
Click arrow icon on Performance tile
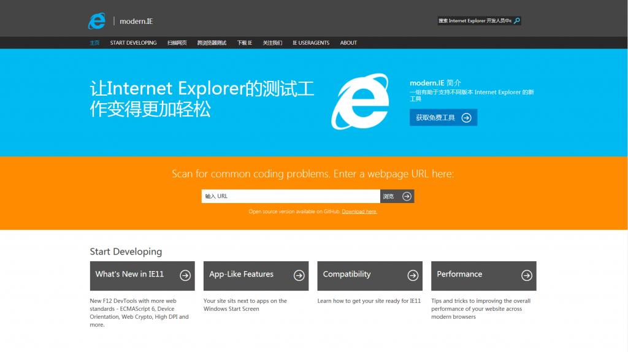pyautogui.click(x=527, y=275)
